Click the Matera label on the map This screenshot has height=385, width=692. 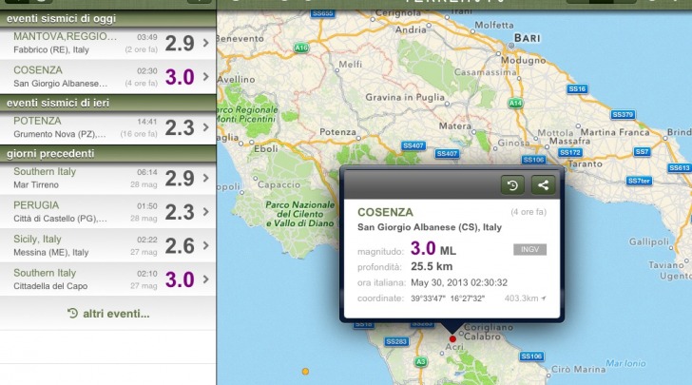(x=455, y=126)
